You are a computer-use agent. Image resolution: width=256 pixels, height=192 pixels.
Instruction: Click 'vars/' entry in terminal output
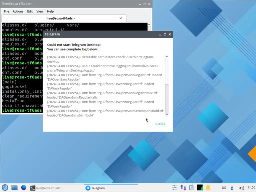73,25
